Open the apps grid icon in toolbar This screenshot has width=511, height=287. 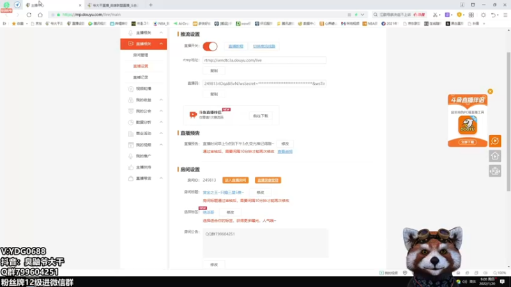click(471, 15)
